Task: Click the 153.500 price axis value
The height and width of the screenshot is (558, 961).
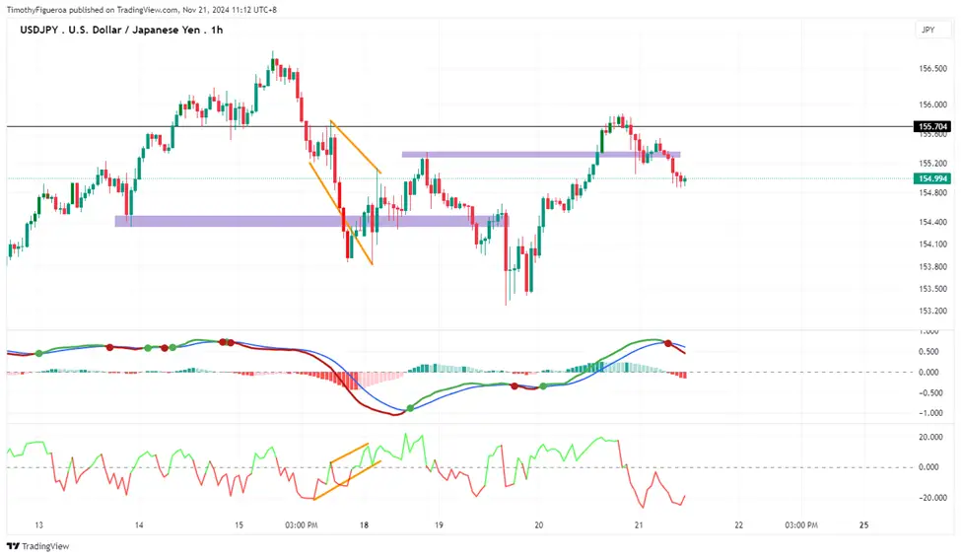Action: pyautogui.click(x=932, y=289)
